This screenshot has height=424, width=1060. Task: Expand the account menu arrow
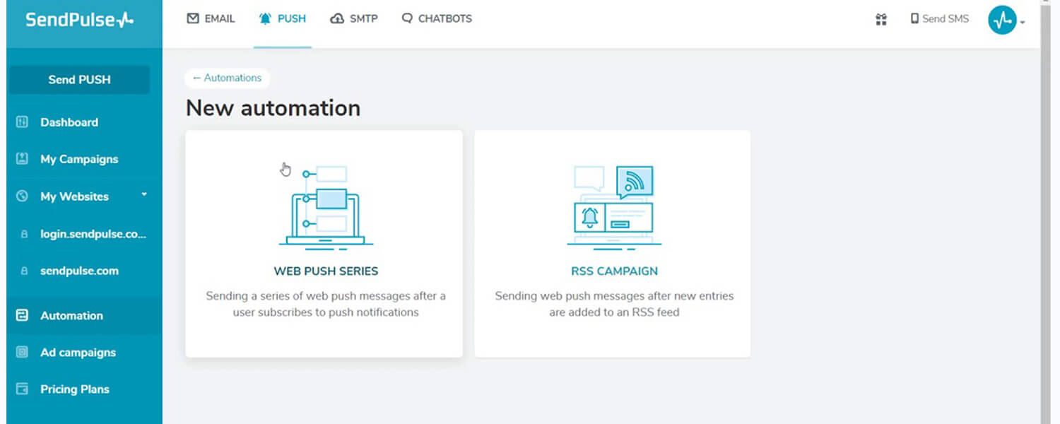1022,23
